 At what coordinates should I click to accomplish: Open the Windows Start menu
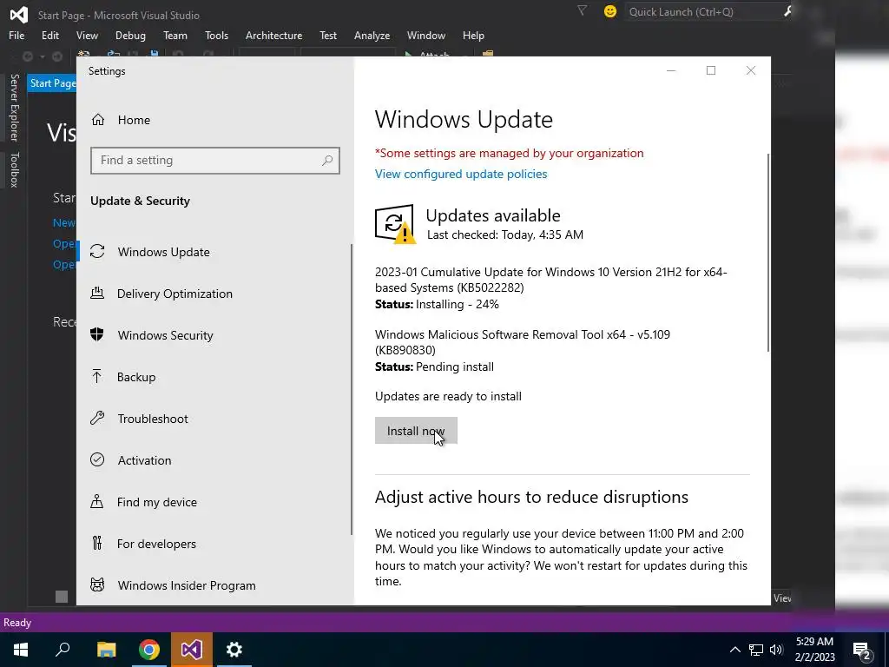point(21,650)
